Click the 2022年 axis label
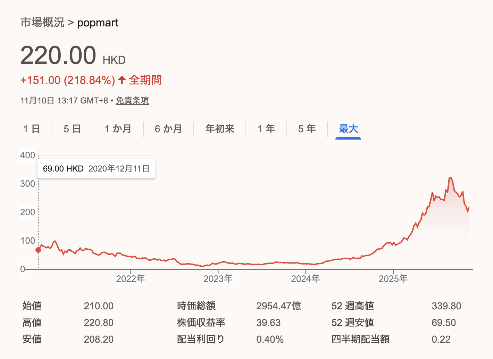This screenshot has height=359, width=493. (x=131, y=278)
